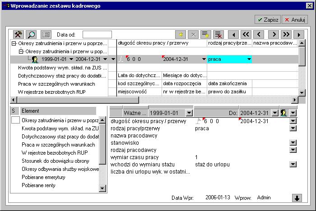Image resolution: width=316 pixels, height=211 pixels.
Task: Click the black down arrow button near Admin
Action: click(x=297, y=198)
